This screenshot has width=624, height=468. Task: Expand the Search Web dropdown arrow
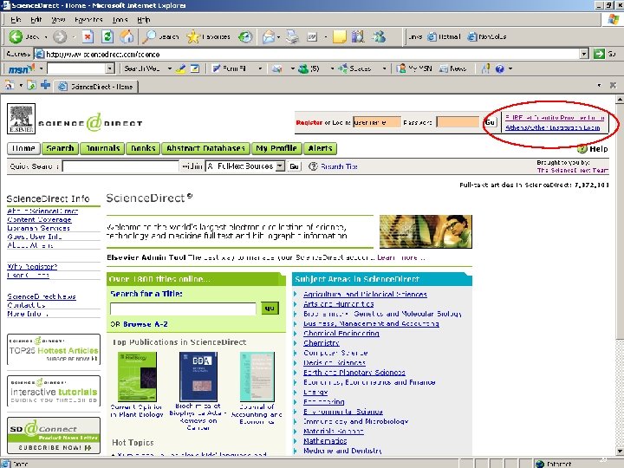click(170, 68)
